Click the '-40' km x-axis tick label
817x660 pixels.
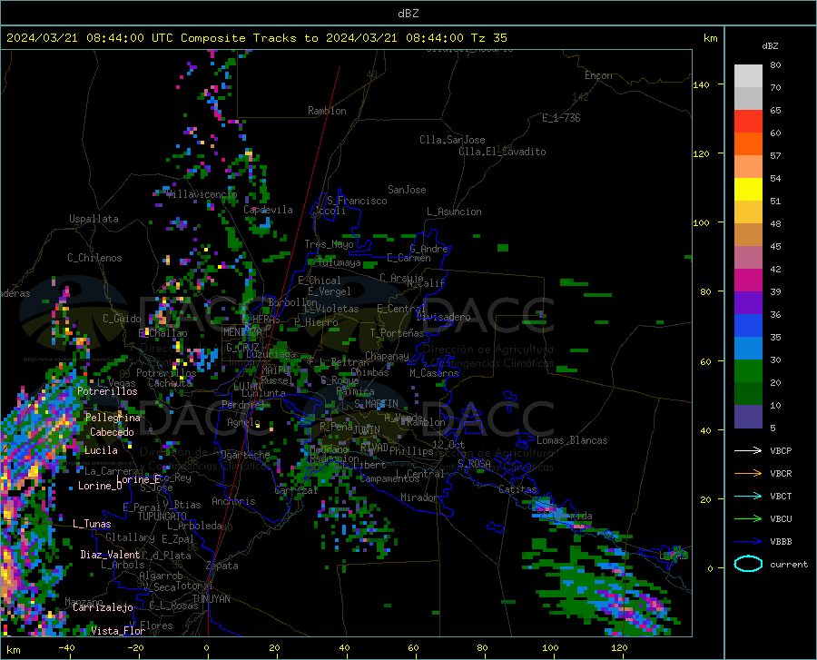pos(66,647)
